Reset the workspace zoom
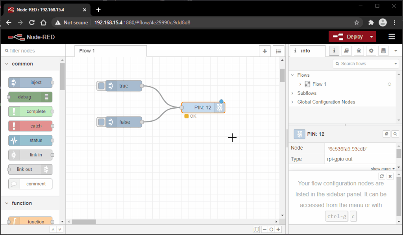 (x=271, y=229)
